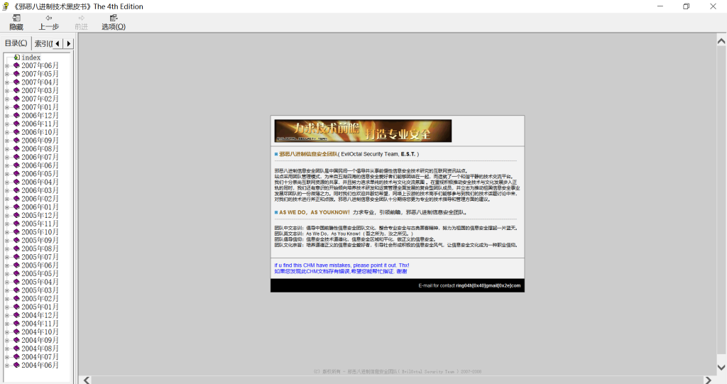The image size is (727, 384).
Task: Expand the 2005年04月 tree node
Action: pyautogui.click(x=6, y=283)
